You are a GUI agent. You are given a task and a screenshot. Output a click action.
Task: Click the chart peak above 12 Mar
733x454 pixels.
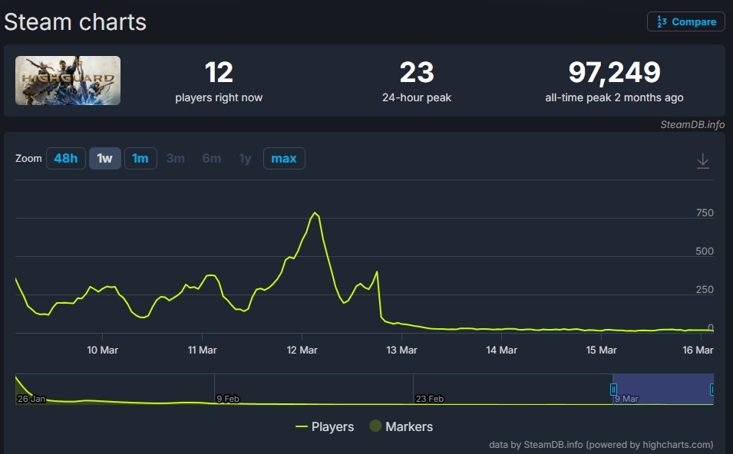pos(315,213)
